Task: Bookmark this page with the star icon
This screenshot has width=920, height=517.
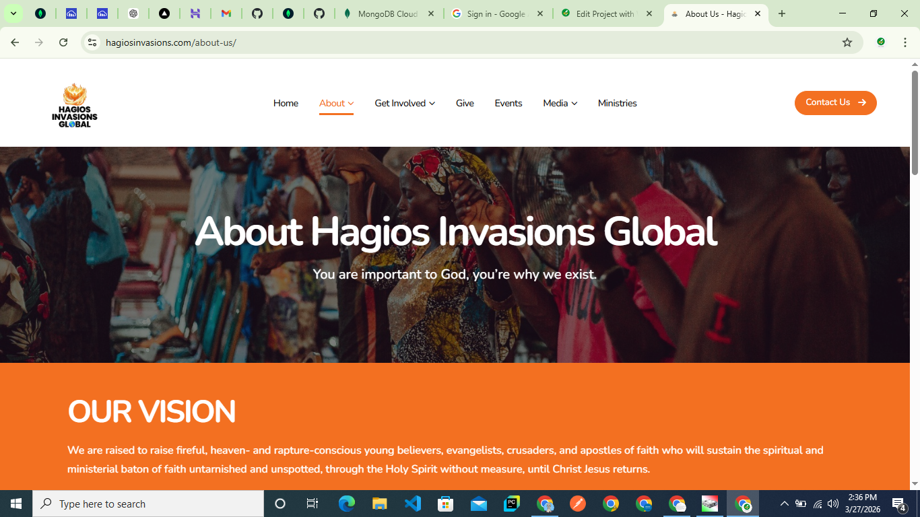Action: coord(847,42)
